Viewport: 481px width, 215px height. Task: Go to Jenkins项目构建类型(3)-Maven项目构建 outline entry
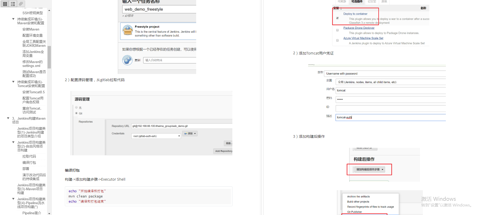pos(31,189)
